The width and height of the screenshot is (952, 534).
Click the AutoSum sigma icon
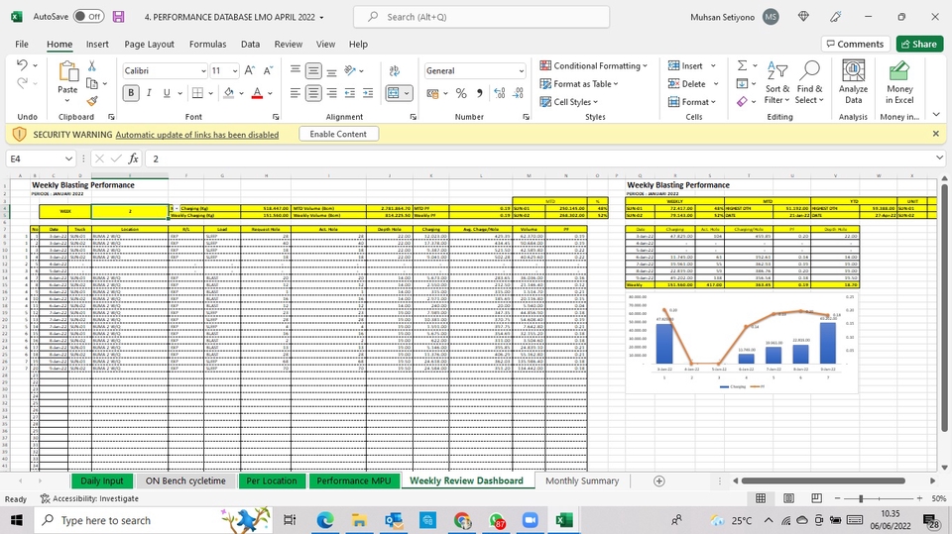coord(742,65)
